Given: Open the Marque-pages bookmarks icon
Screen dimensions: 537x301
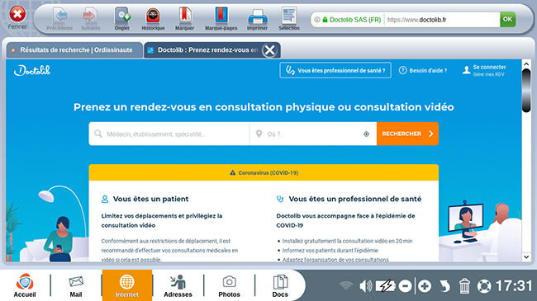Looking at the screenshot, I should [x=221, y=19].
